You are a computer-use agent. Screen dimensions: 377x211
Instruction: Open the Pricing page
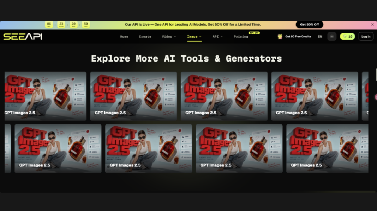(241, 37)
